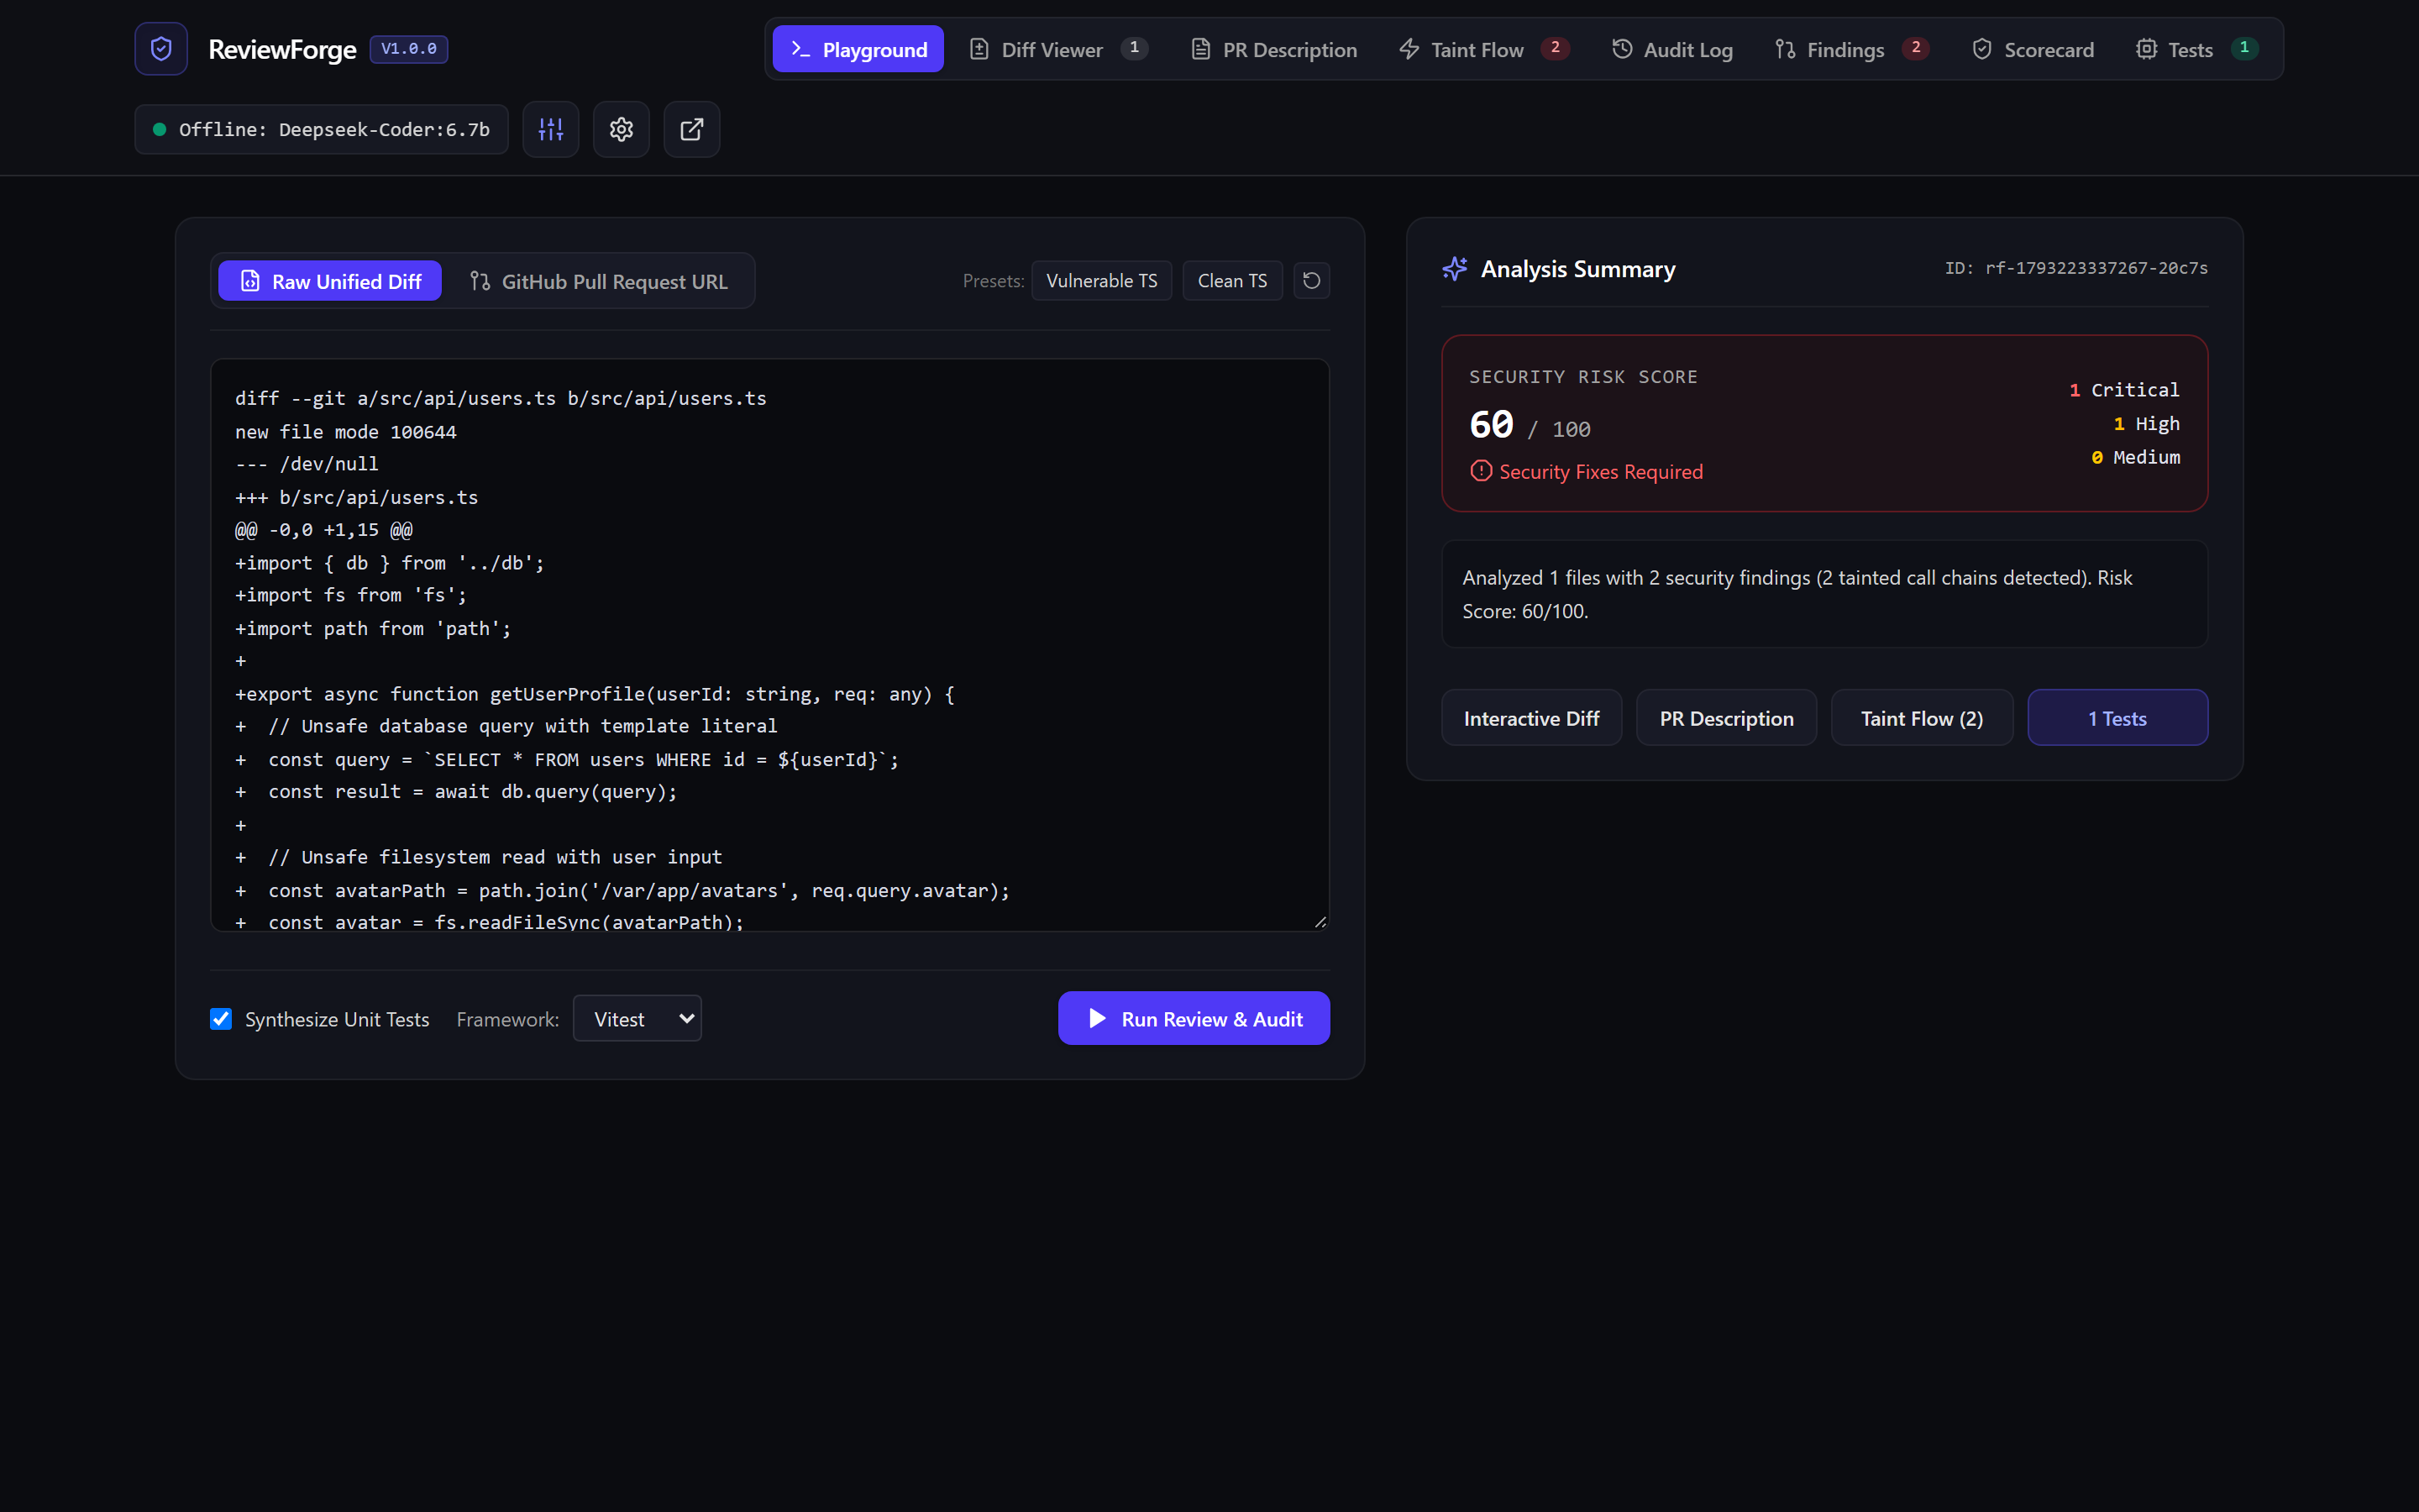Image resolution: width=2419 pixels, height=1512 pixels.
Task: Open the Audit Log tab
Action: tap(1672, 49)
